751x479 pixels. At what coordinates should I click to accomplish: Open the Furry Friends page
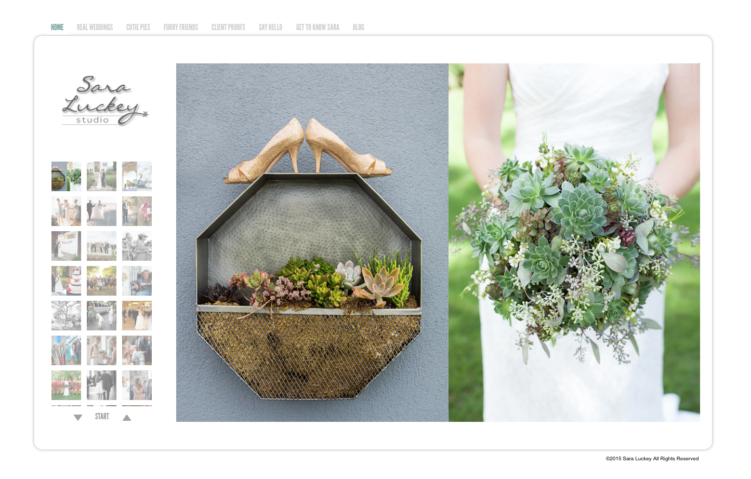[180, 28]
